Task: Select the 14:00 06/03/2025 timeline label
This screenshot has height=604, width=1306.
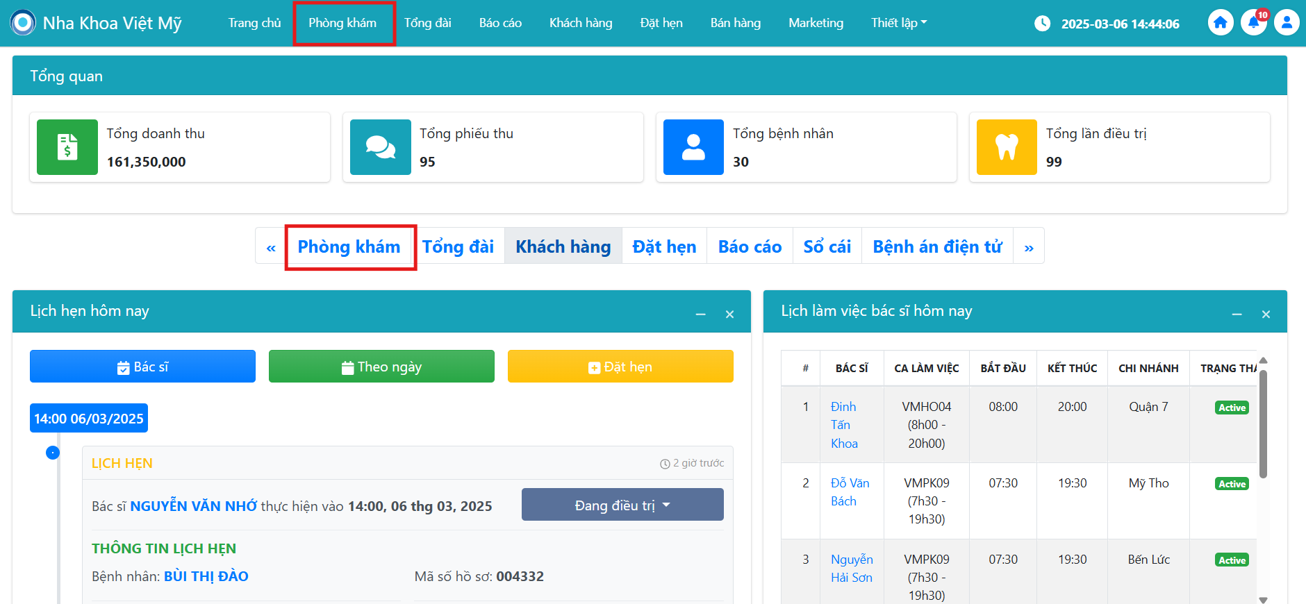Action: click(89, 419)
